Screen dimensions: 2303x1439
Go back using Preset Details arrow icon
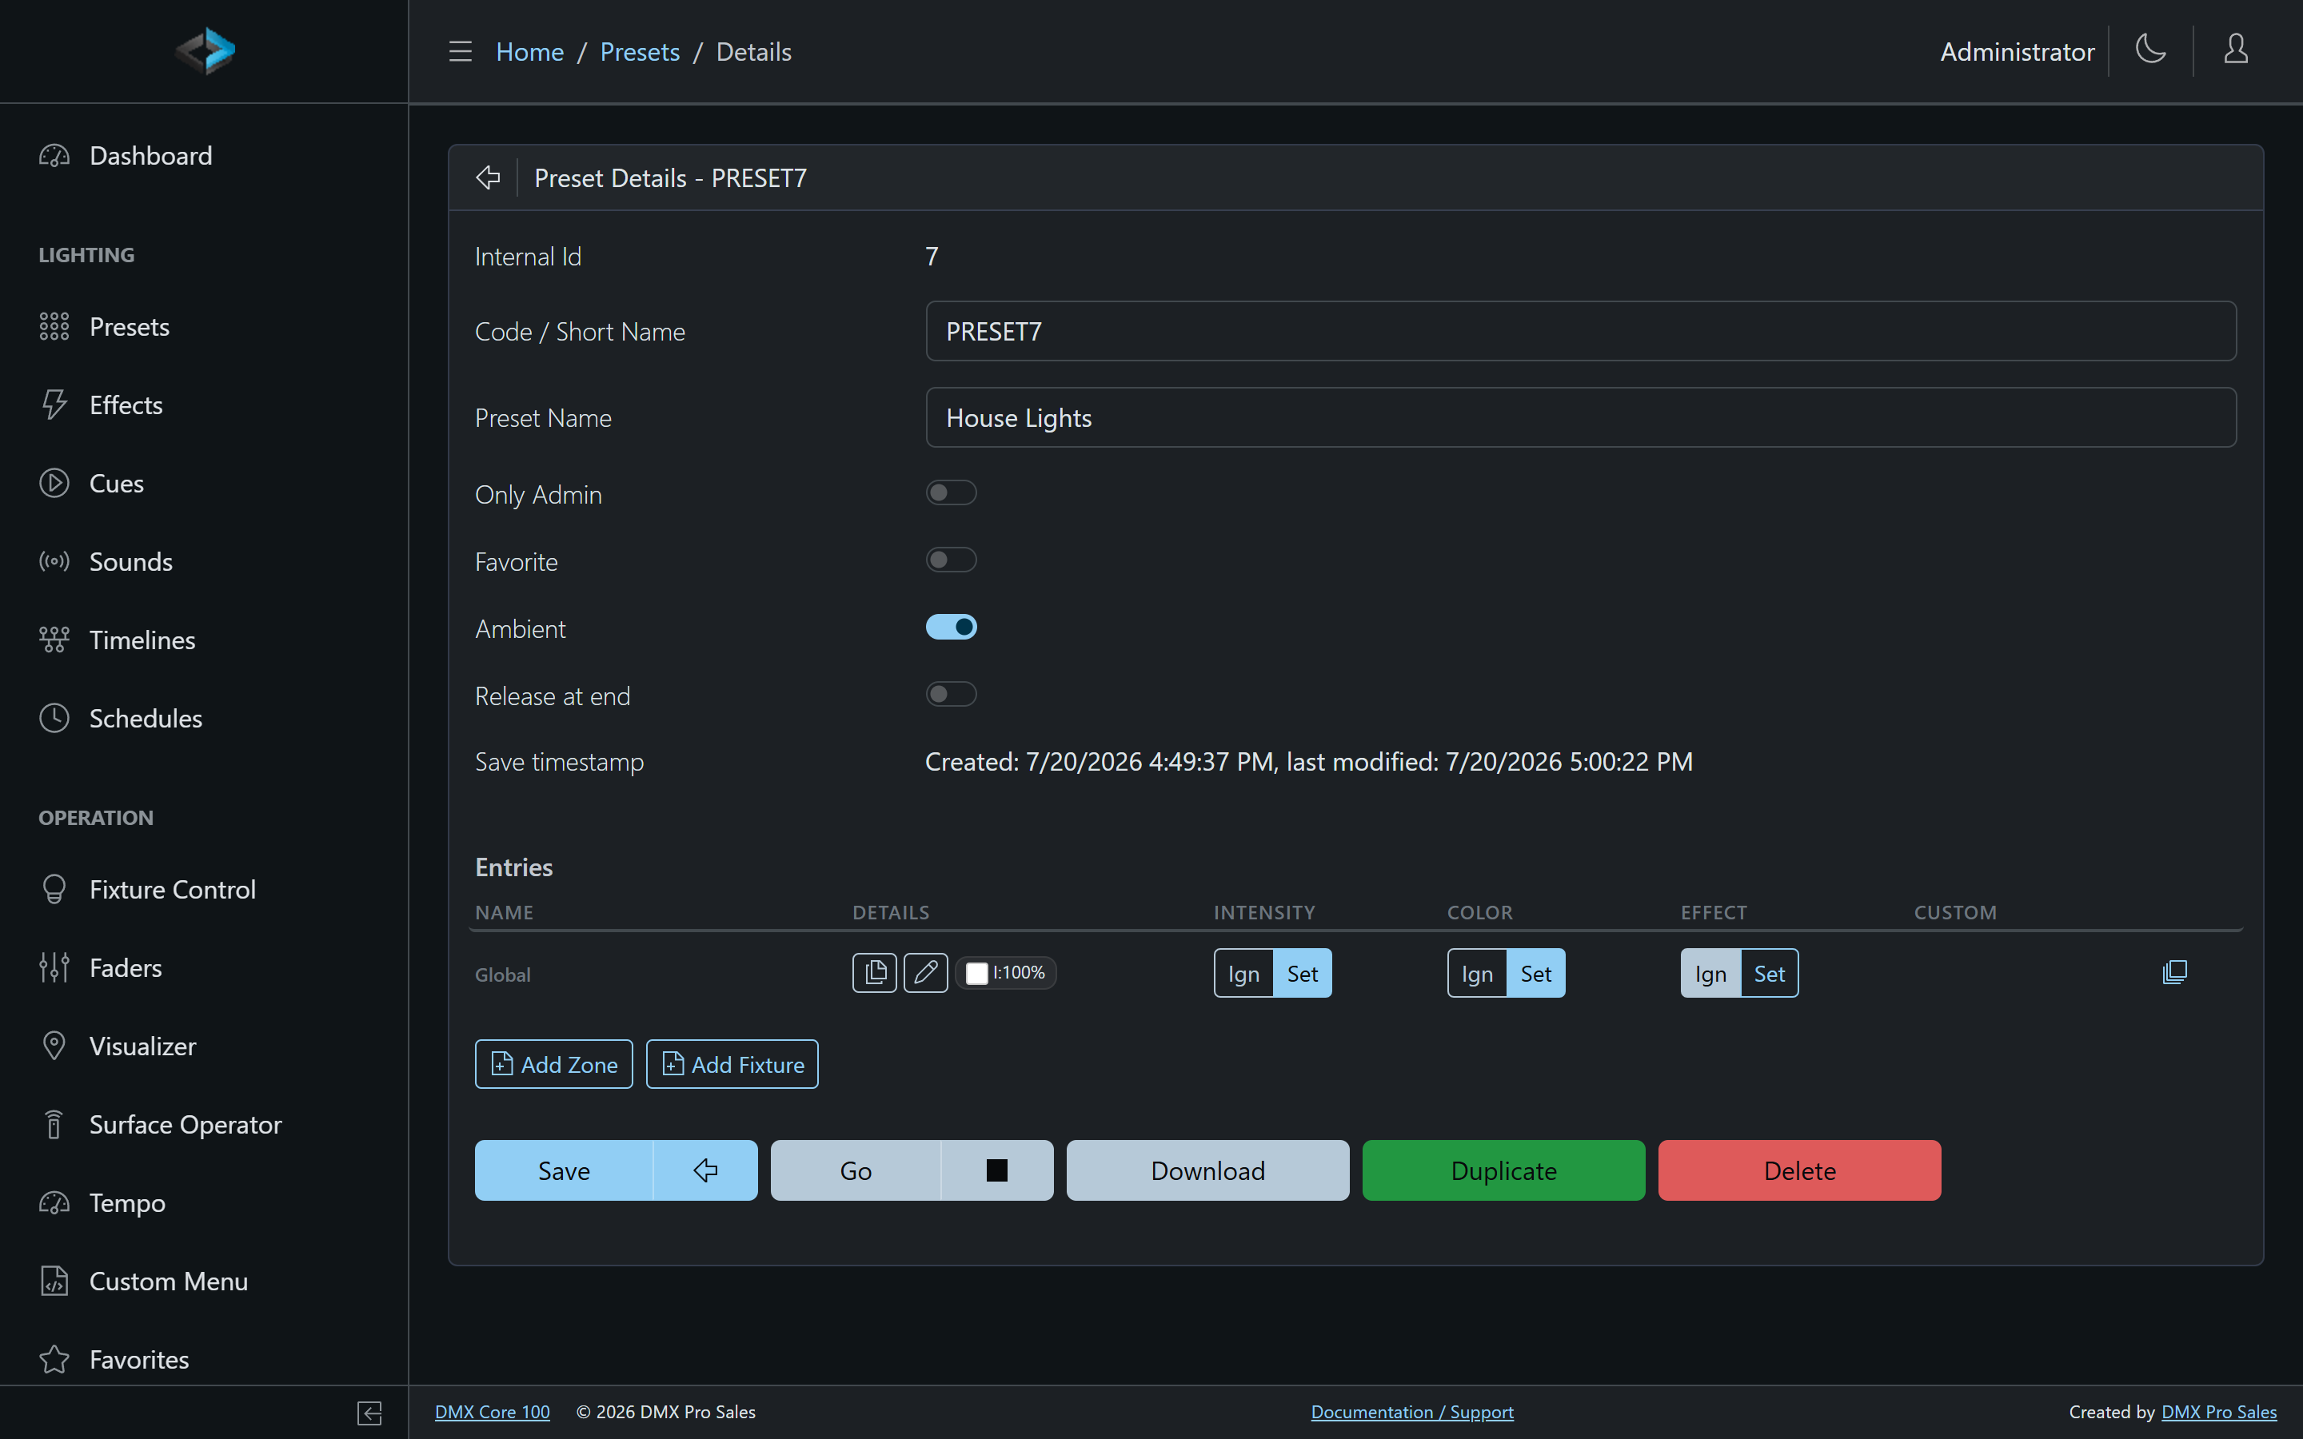point(489,178)
